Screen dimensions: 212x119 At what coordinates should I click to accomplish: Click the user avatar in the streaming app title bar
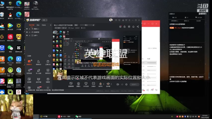click(111, 20)
